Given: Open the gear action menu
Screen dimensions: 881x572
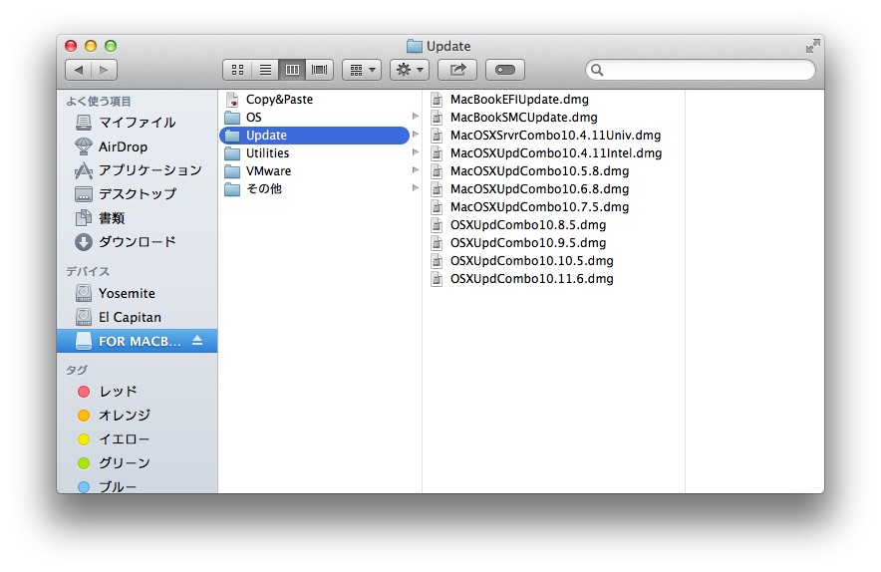Looking at the screenshot, I should pyautogui.click(x=410, y=70).
